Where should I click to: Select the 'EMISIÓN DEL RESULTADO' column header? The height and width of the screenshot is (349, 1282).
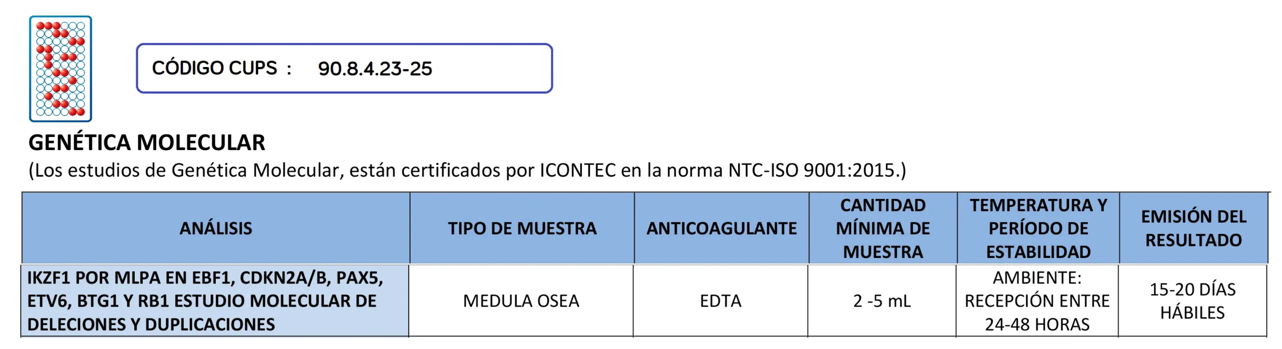tap(1193, 228)
